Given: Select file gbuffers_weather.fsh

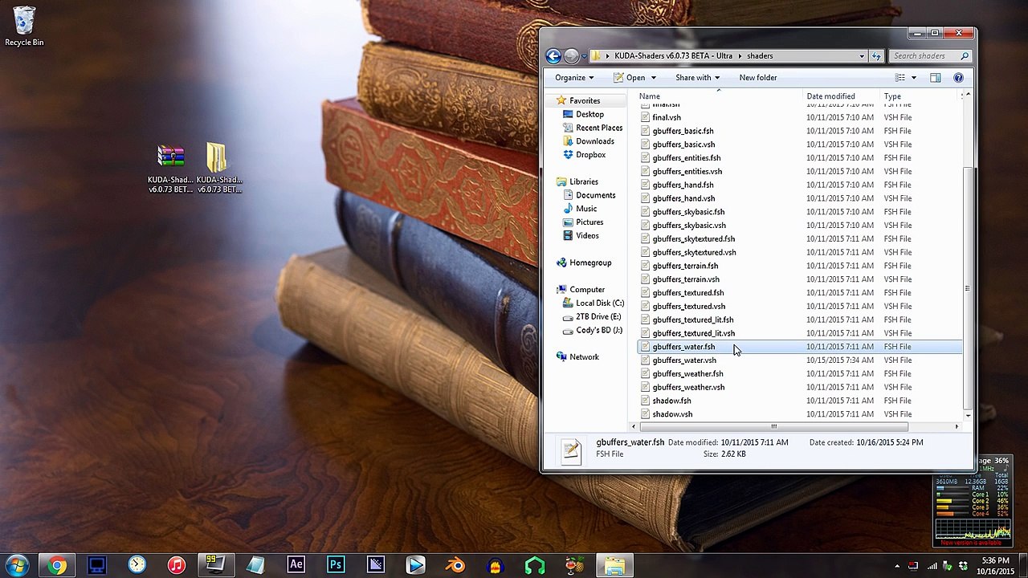Looking at the screenshot, I should (x=687, y=374).
